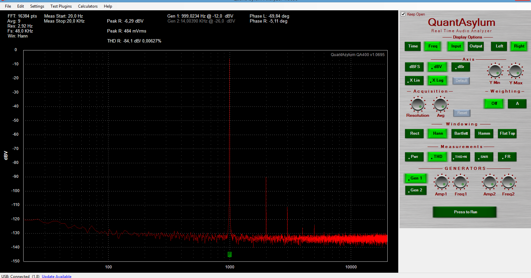
Task: Toggle the Left channel display
Action: tap(499, 46)
